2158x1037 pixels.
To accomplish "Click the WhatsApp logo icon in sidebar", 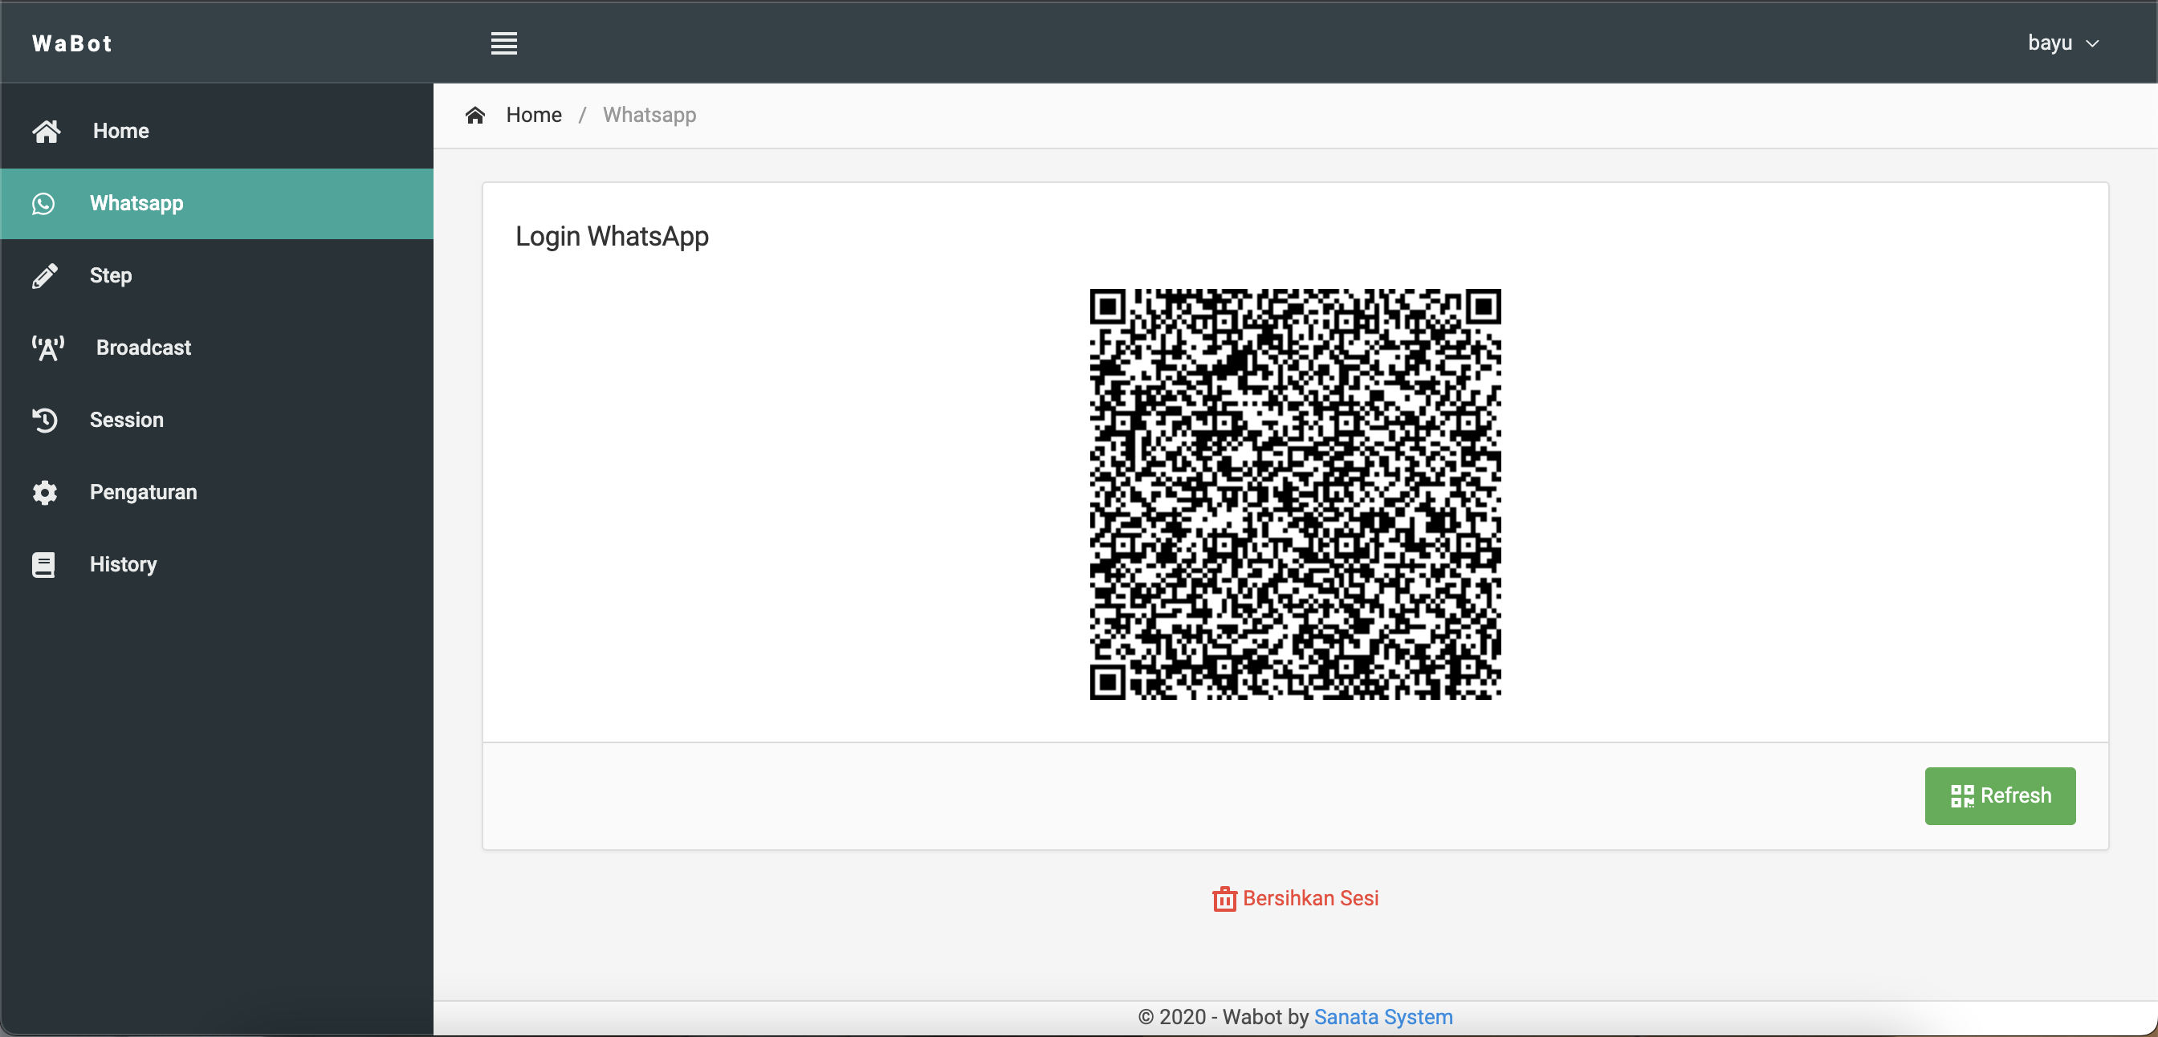I will 43,204.
